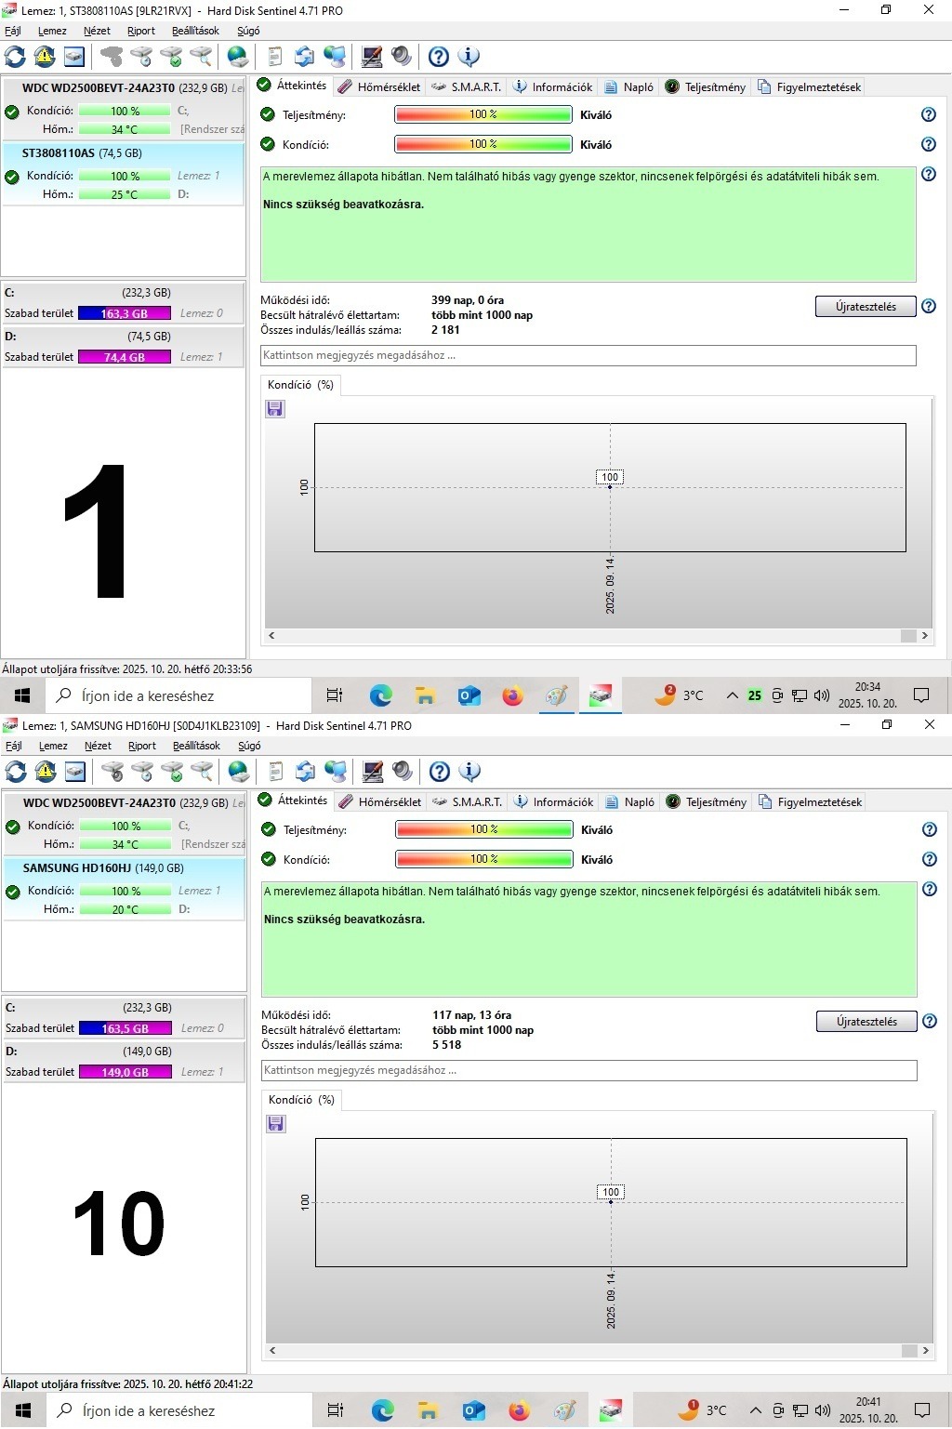
Task: Open configuration monitor icon in the bottom window toolbar
Action: pyautogui.click(x=373, y=772)
